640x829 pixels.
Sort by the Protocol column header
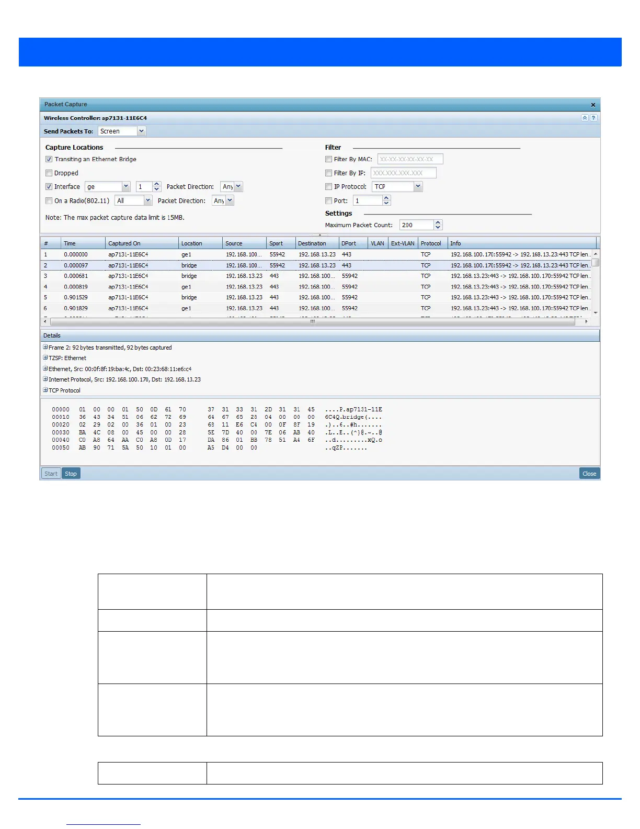click(x=433, y=243)
